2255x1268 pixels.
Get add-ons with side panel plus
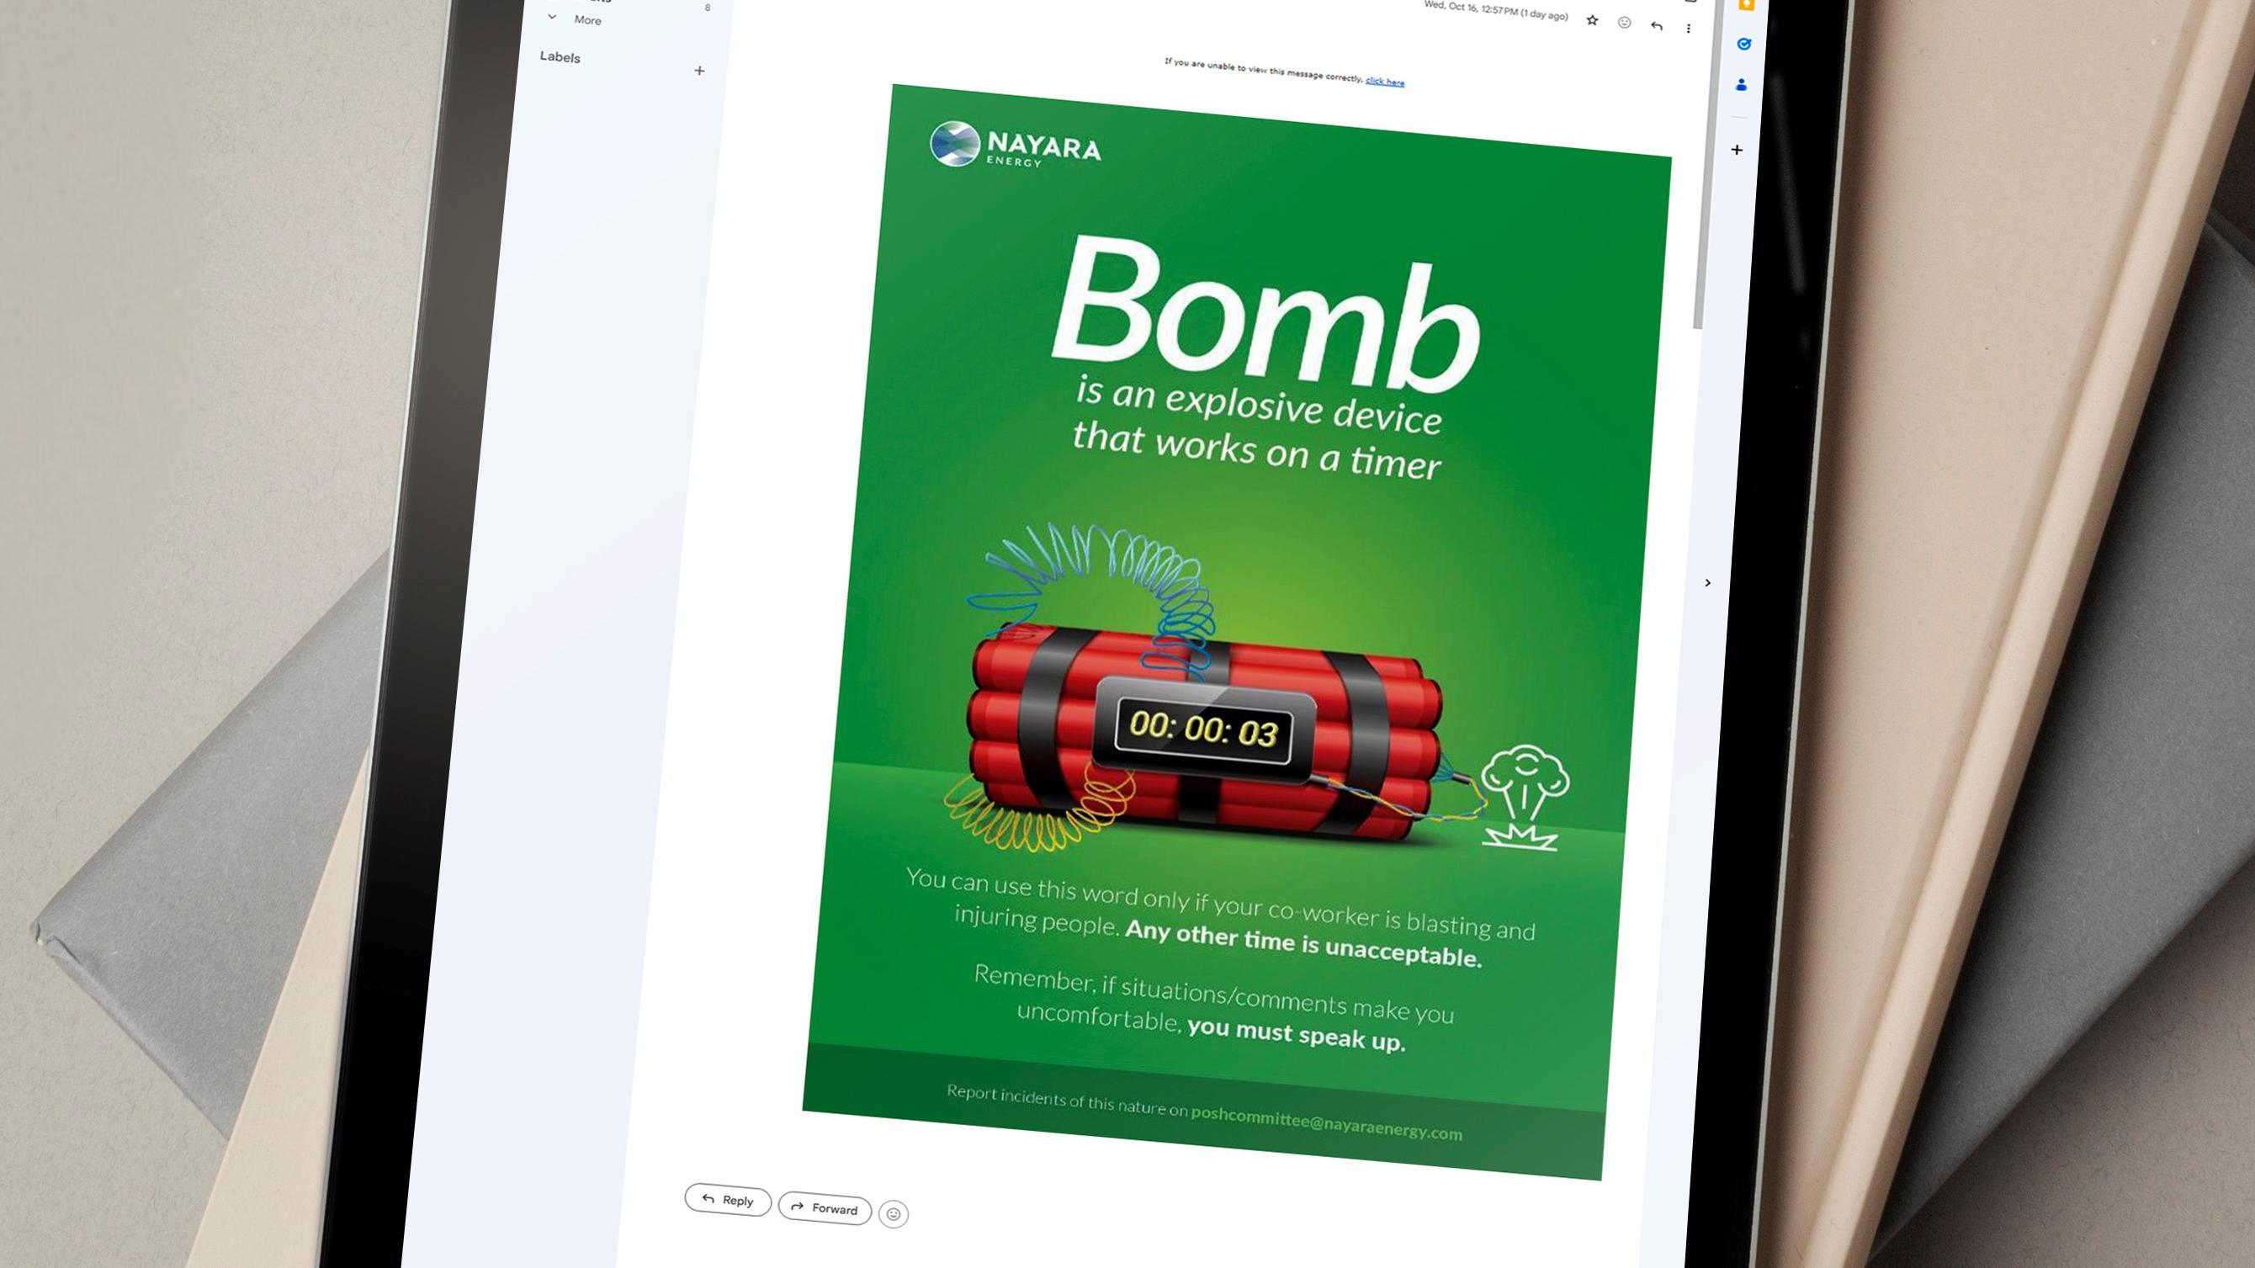pos(1737,150)
